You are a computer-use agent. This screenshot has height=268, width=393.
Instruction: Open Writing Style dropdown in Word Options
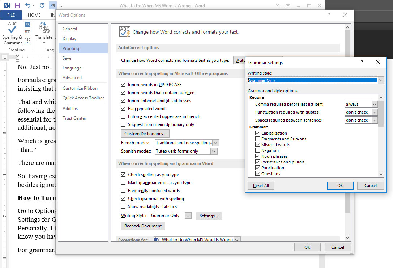point(188,216)
